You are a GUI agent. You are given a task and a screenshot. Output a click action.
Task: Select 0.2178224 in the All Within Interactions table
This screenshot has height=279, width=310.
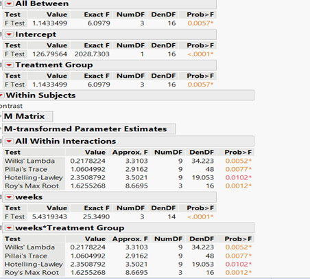(x=88, y=161)
